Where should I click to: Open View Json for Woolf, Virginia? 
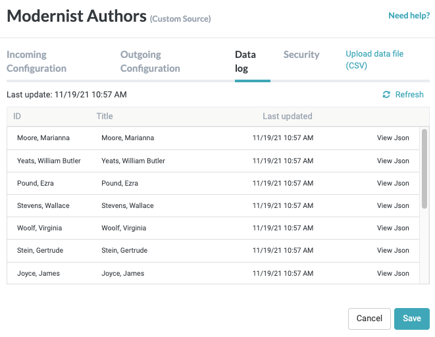pyautogui.click(x=393, y=228)
